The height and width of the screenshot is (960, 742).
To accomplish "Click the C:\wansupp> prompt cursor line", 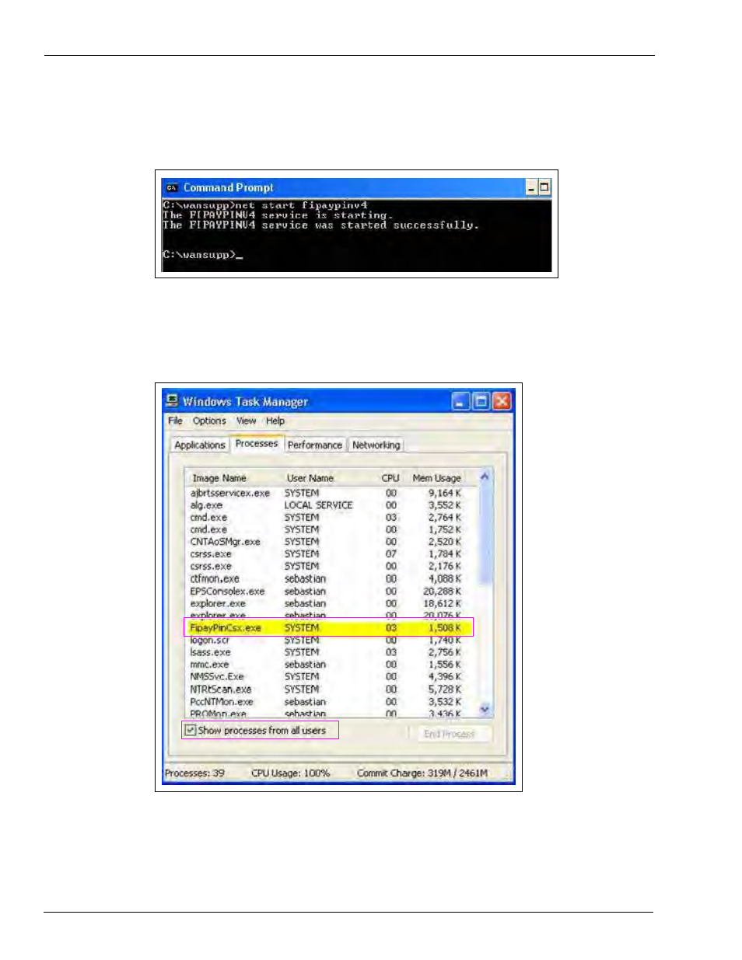I will click(x=203, y=255).
